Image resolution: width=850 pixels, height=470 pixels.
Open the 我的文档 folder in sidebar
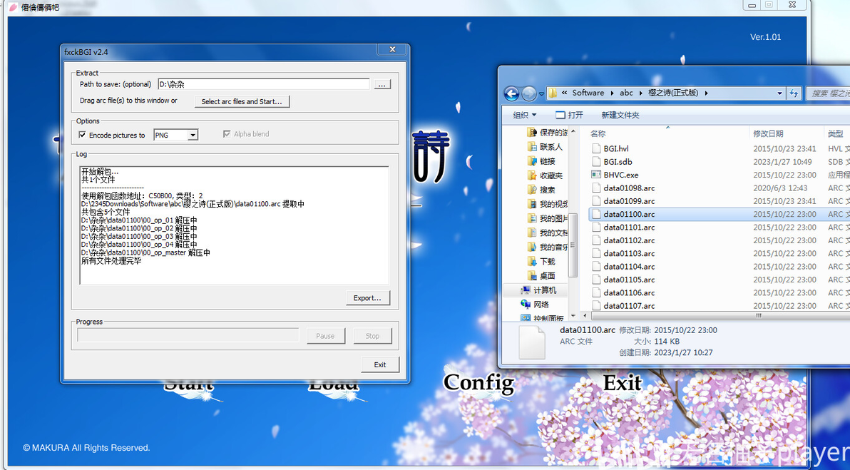548,233
